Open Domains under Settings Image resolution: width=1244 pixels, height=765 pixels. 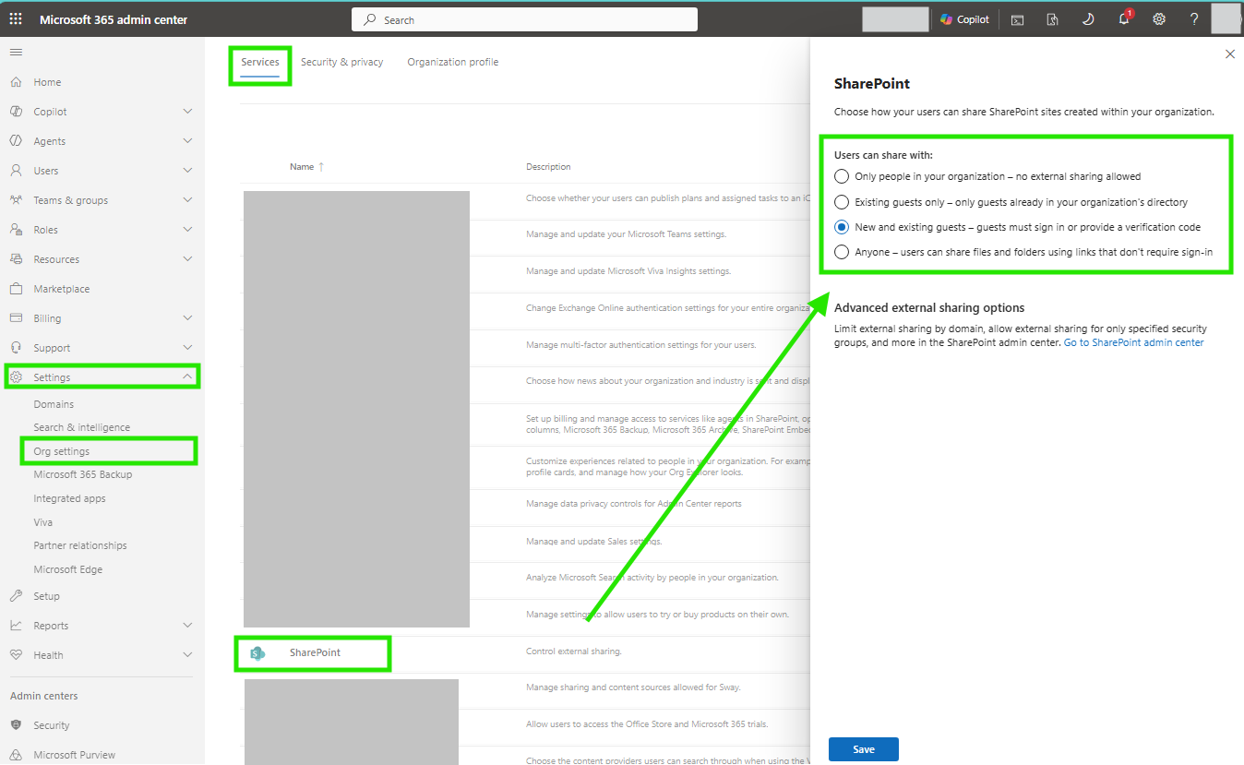[x=54, y=404]
